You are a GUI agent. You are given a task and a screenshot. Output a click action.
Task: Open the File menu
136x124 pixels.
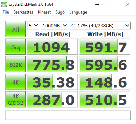point(6,12)
